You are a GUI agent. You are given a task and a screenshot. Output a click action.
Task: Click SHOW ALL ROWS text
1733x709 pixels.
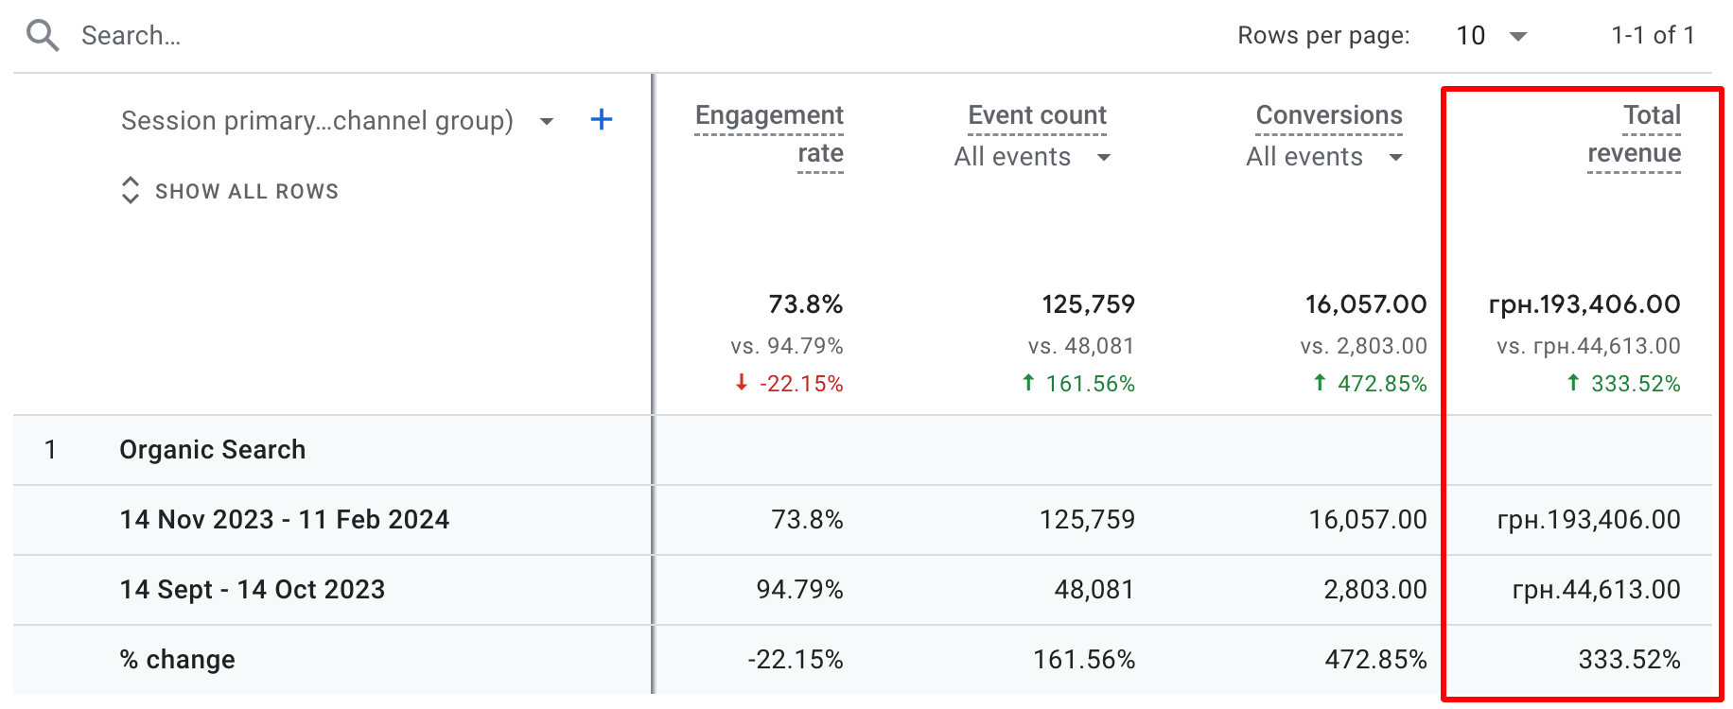(x=247, y=191)
